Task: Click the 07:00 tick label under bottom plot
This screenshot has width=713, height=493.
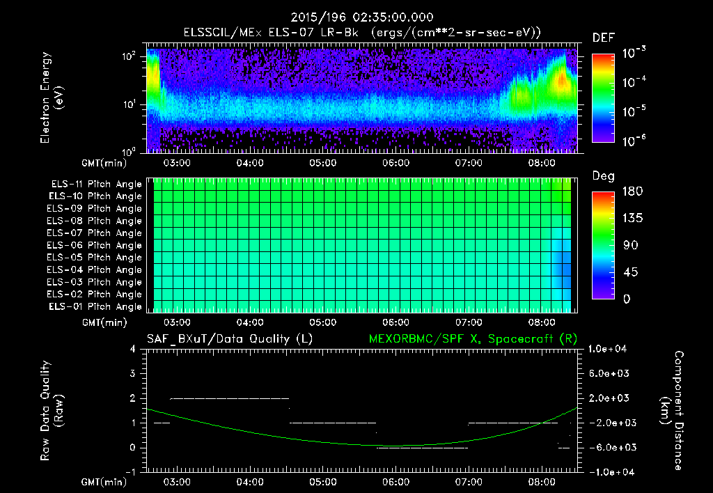Action: (x=469, y=482)
